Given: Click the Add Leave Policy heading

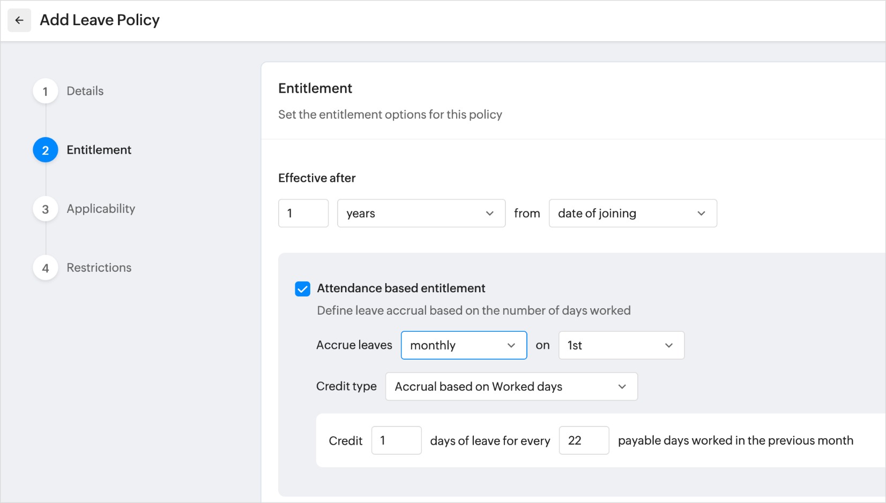Looking at the screenshot, I should [x=100, y=20].
